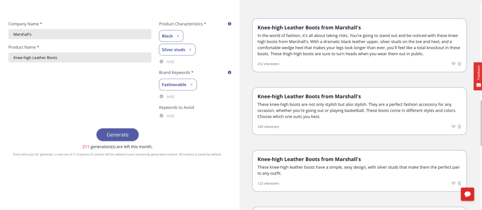Click the results panel vertical scrollbar
482x210 pixels.
(481, 123)
